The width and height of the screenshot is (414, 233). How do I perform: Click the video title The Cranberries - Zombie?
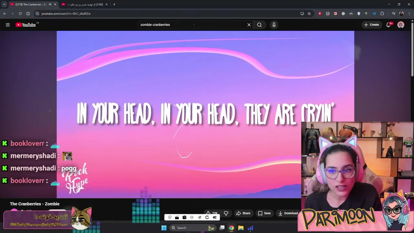[x=35, y=204]
